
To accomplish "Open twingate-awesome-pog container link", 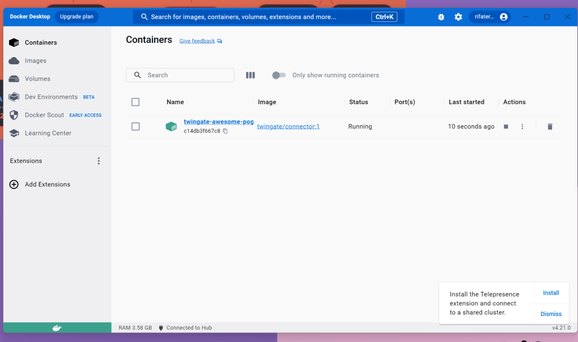I will tap(218, 121).
